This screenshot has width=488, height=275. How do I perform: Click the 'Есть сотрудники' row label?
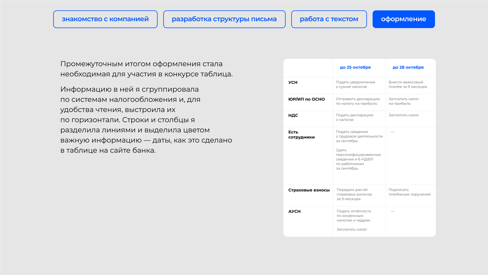click(x=301, y=135)
